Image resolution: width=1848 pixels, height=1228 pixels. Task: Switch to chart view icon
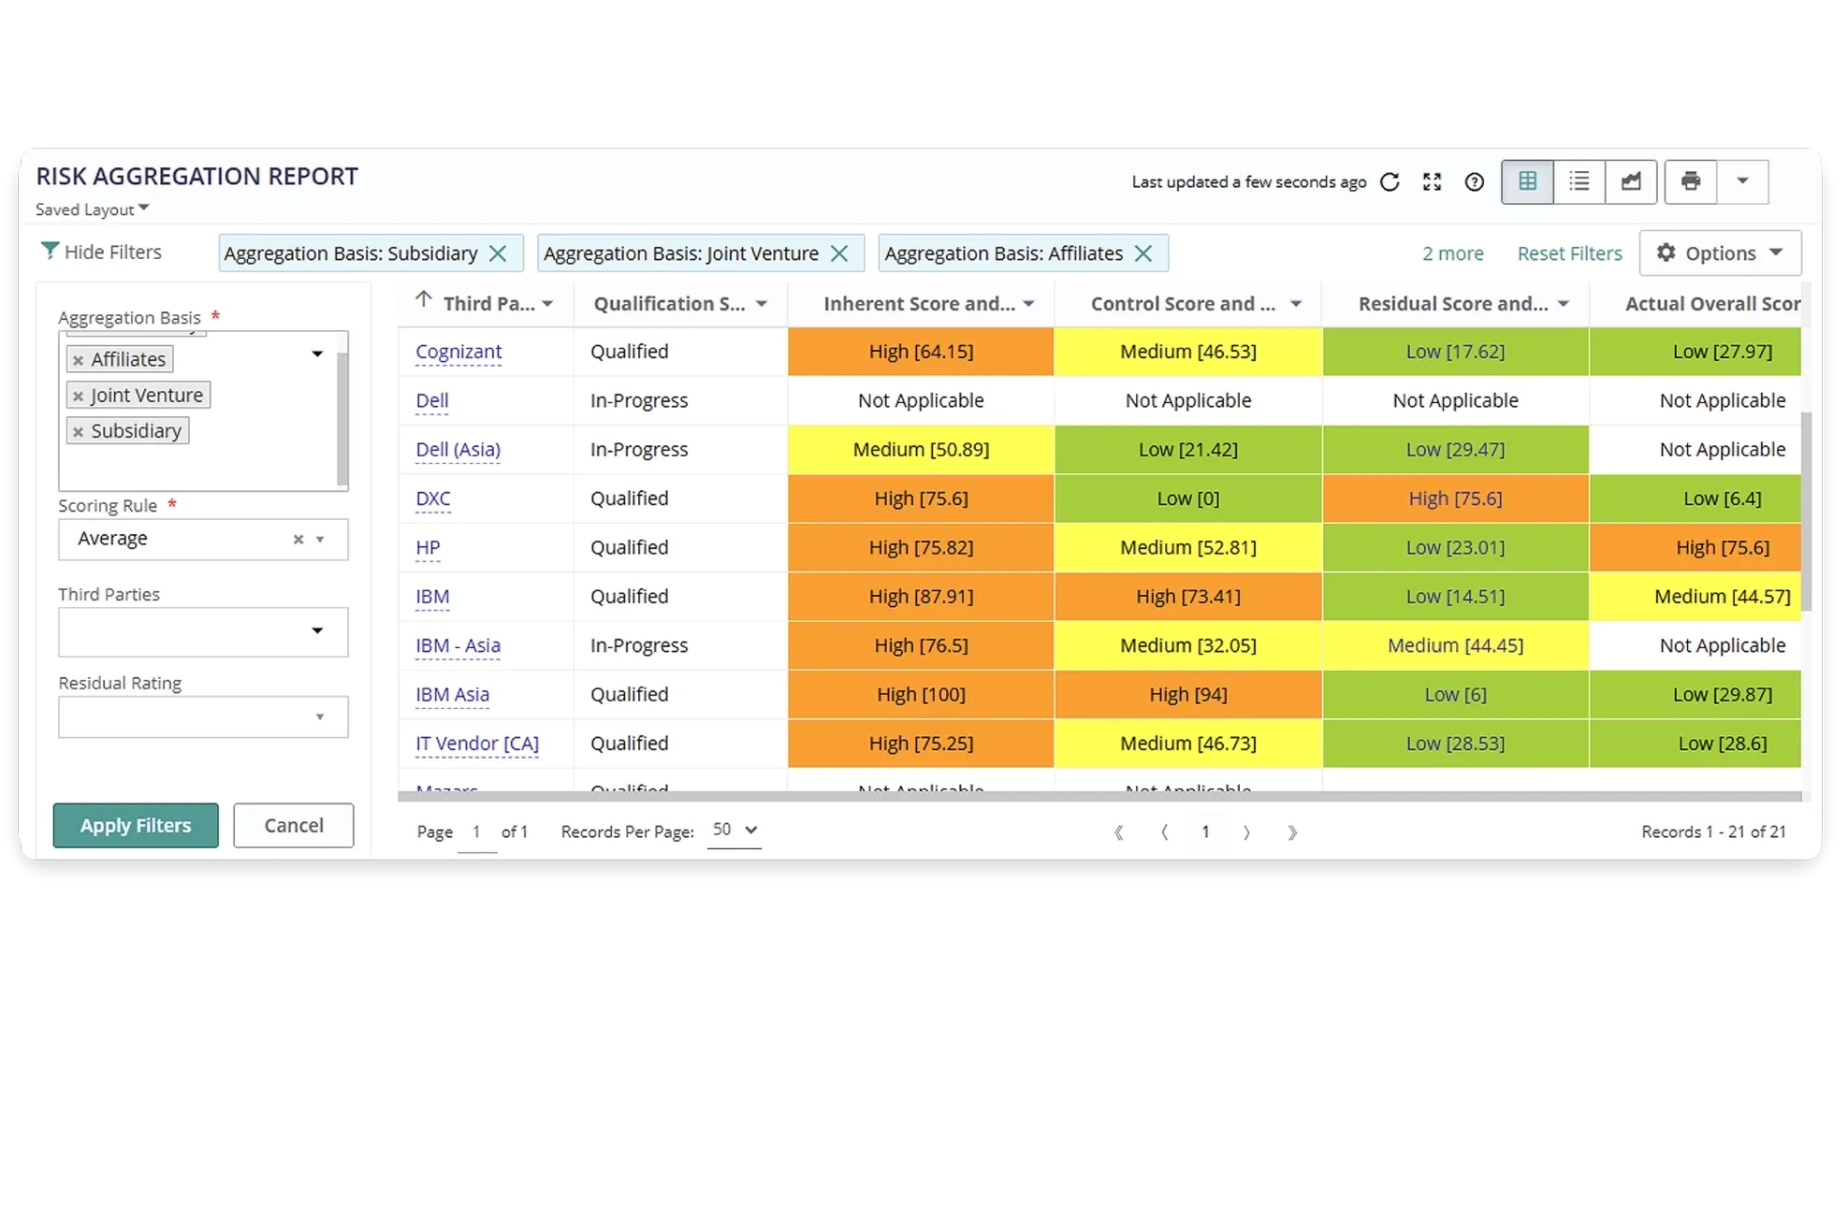pos(1631,181)
